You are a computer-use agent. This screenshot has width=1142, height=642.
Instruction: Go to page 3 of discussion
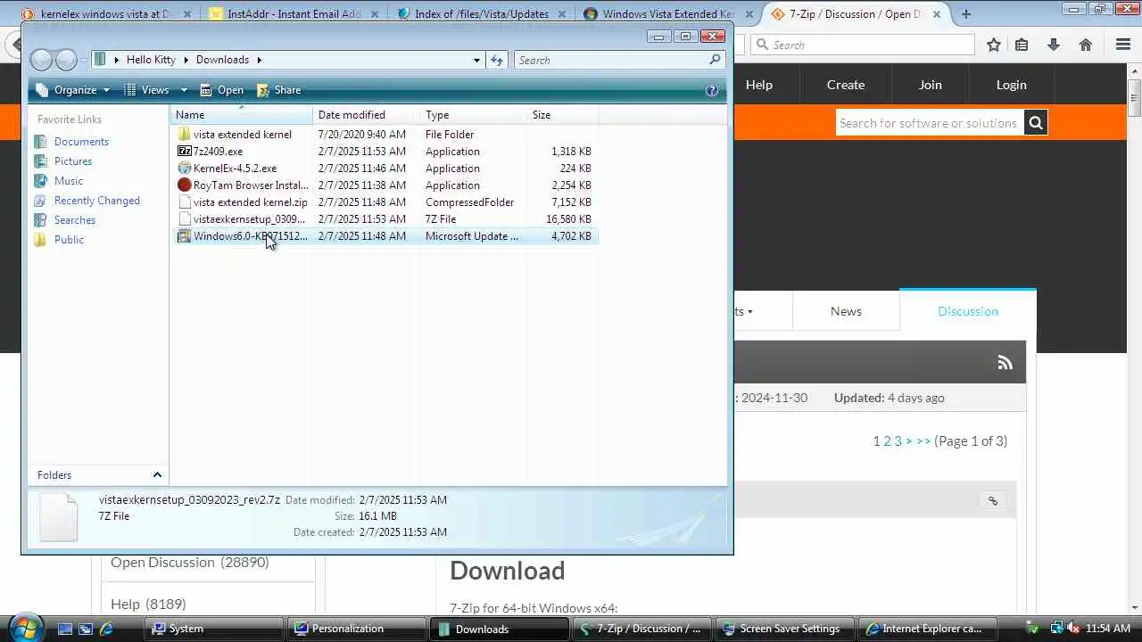pos(898,441)
